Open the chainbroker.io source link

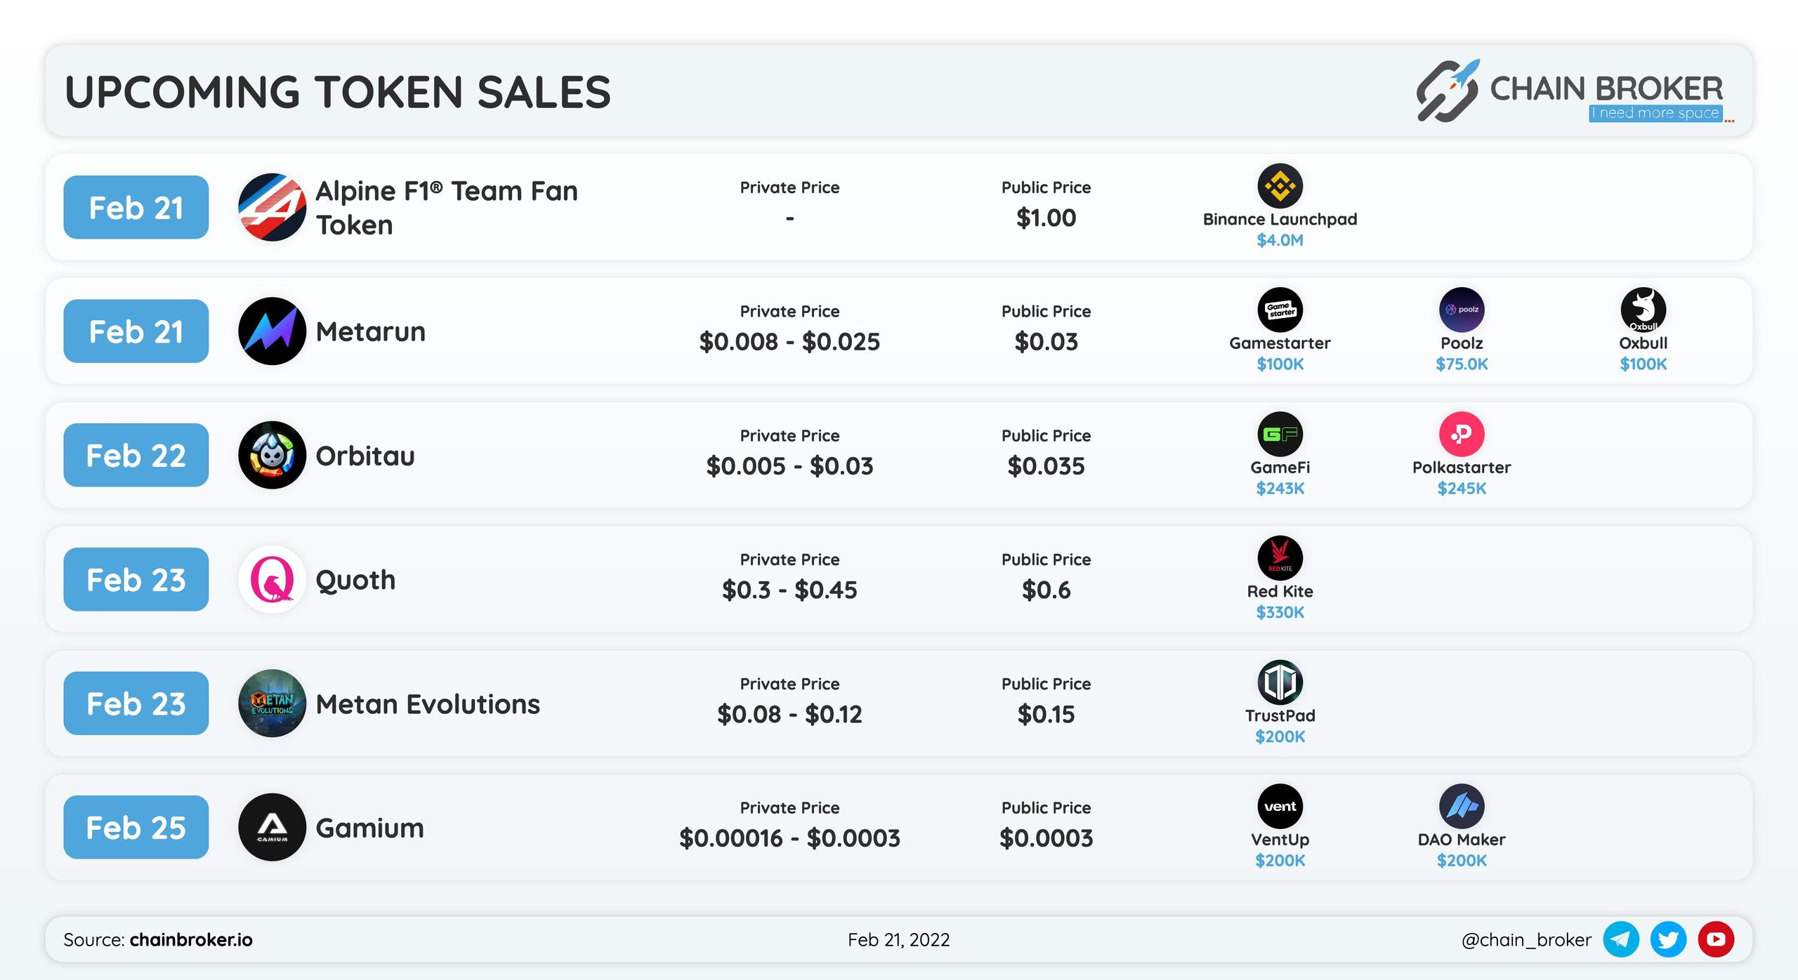(x=191, y=939)
